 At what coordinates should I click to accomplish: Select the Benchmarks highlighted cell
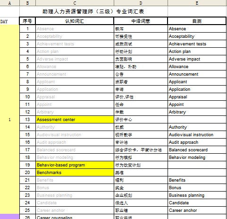(x=75, y=173)
